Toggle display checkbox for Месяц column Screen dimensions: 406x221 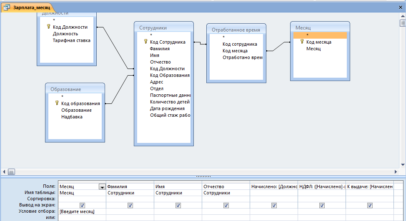pos(82,205)
